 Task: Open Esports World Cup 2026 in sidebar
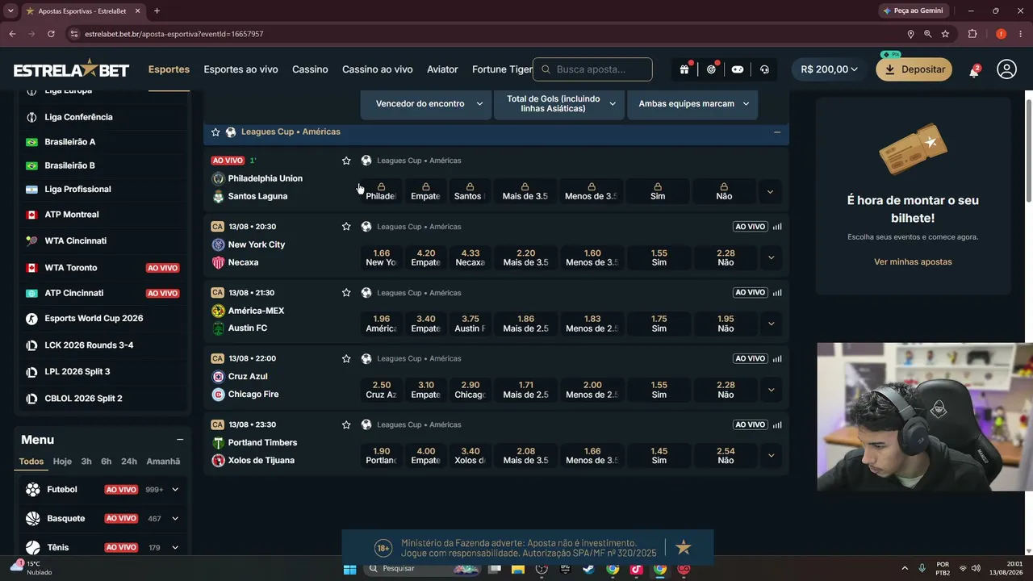point(94,319)
